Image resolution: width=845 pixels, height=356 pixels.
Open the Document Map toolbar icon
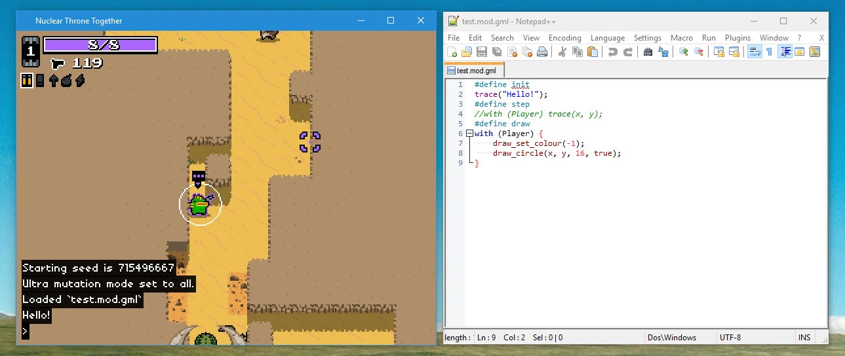coord(815,52)
